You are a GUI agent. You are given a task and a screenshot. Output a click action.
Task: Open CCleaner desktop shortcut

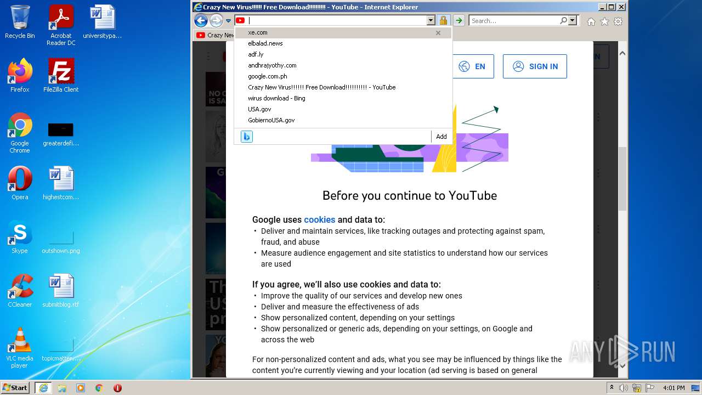click(20, 291)
